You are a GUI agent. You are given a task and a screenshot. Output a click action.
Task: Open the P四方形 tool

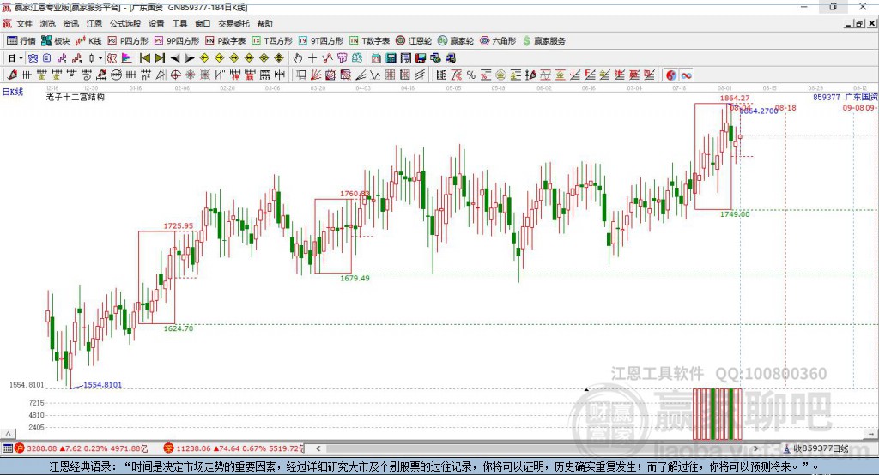tap(128, 41)
